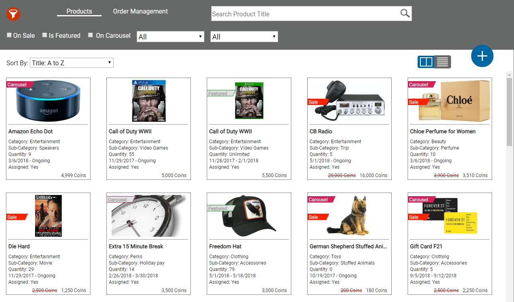Image resolution: width=514 pixels, height=302 pixels.
Task: Open the Chloe perfume product image
Action: pyautogui.click(x=454, y=101)
